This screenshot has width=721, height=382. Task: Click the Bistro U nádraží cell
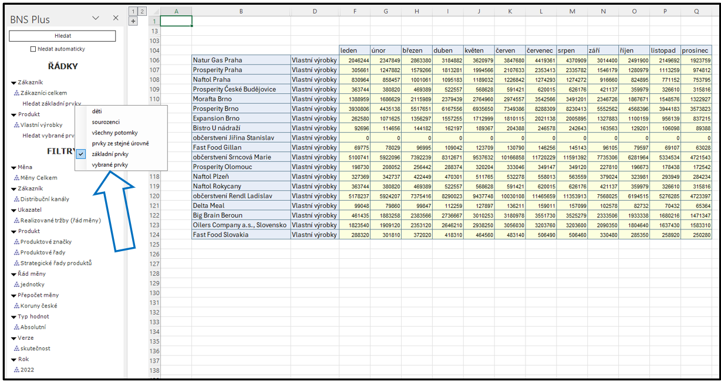tap(241, 128)
